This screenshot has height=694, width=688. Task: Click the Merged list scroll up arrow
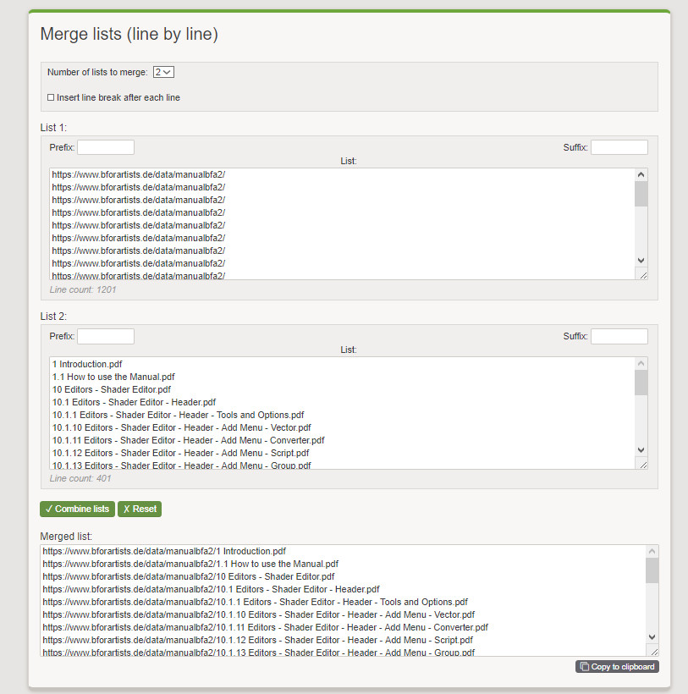click(652, 550)
